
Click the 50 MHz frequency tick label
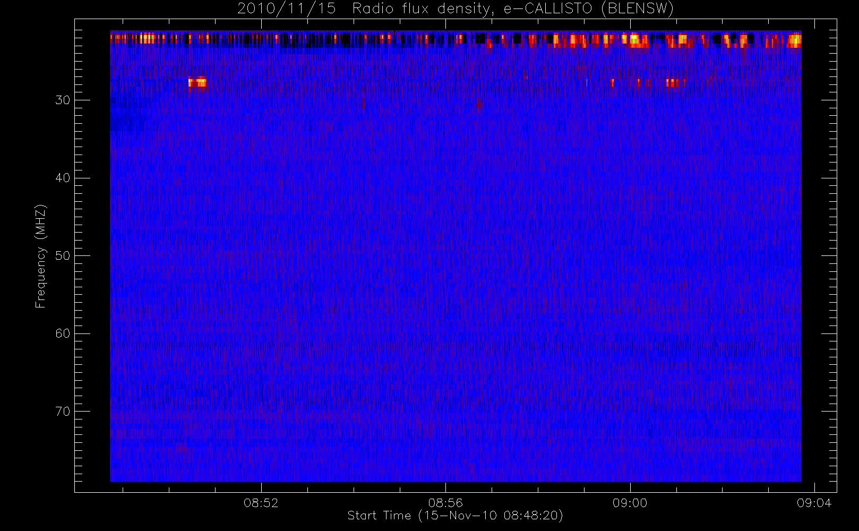[63, 255]
